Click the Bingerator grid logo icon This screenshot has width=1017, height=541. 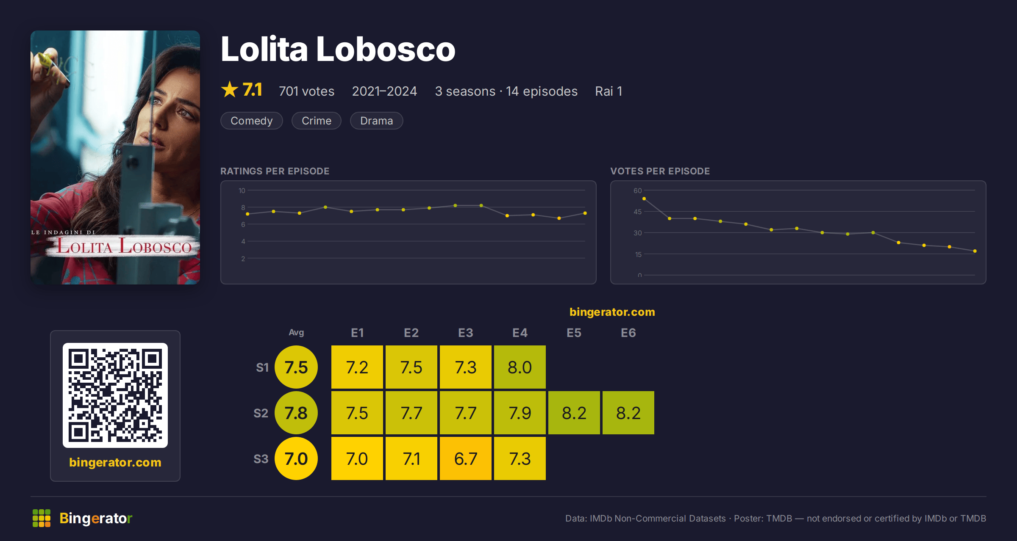click(42, 518)
